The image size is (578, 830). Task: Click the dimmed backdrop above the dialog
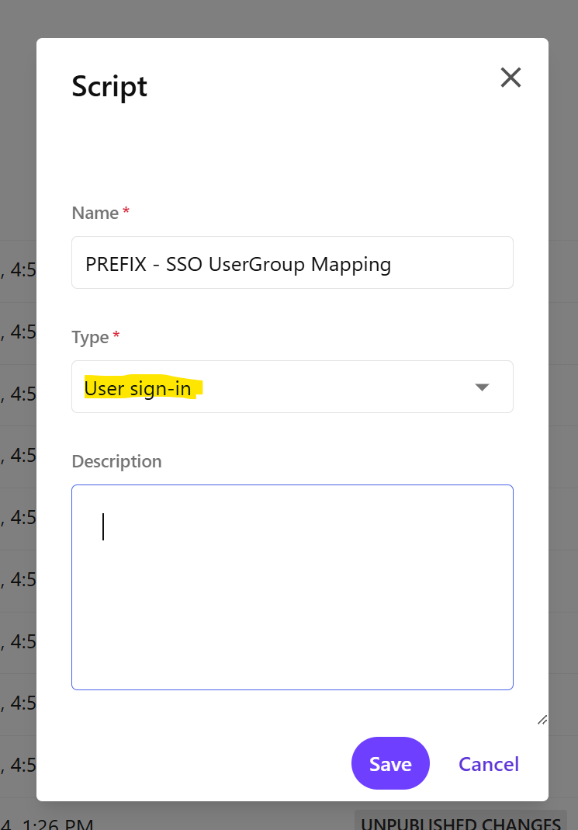click(x=289, y=17)
